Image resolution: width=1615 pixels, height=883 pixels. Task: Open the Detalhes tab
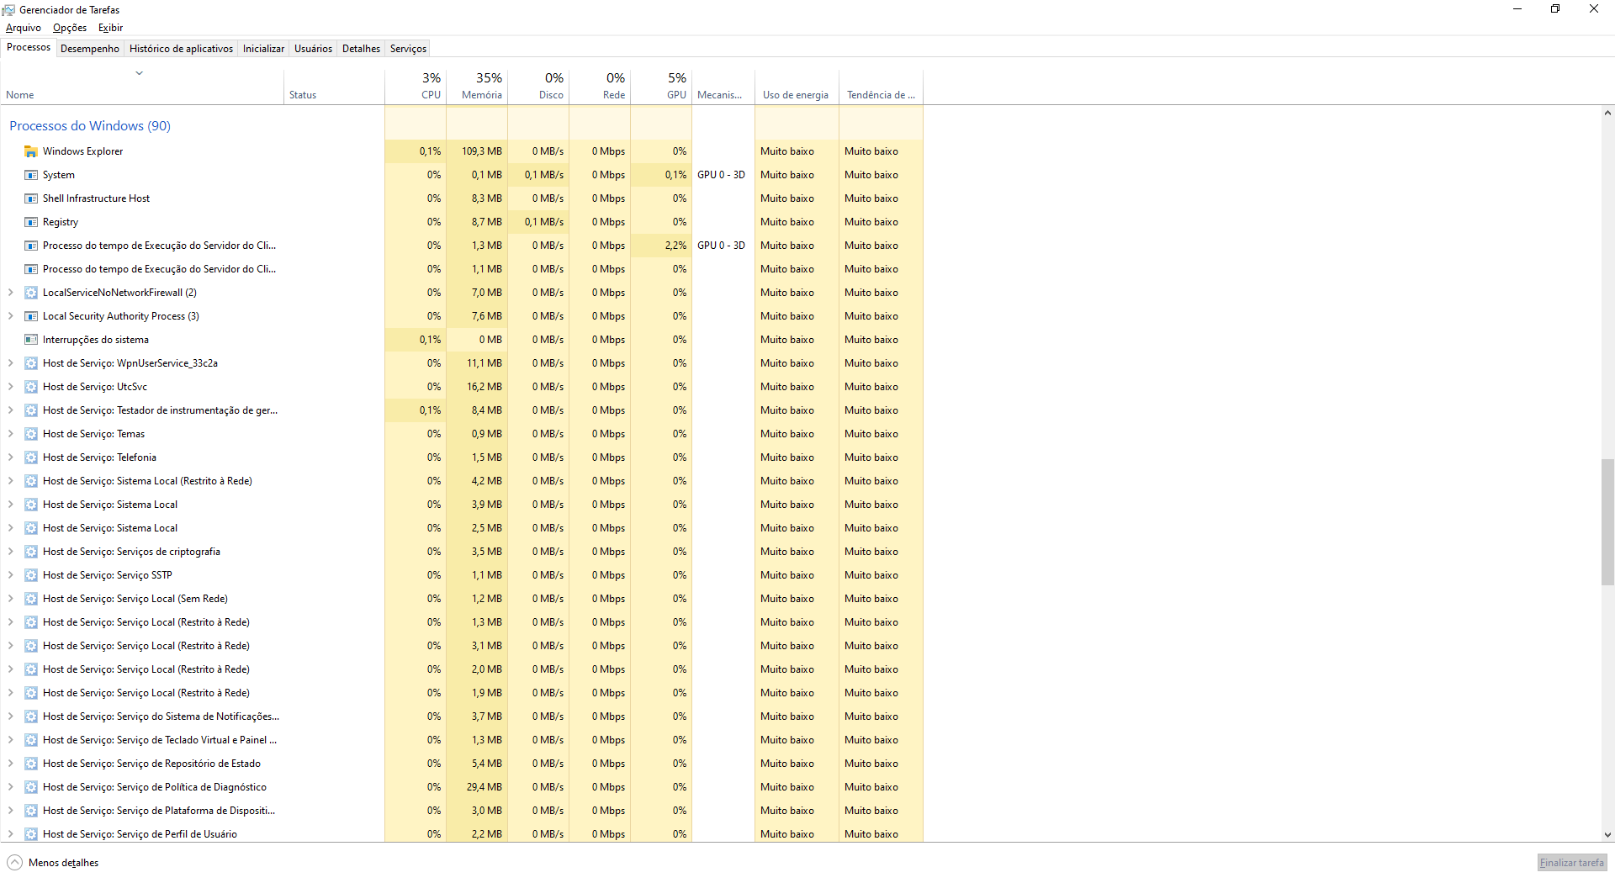(x=361, y=49)
